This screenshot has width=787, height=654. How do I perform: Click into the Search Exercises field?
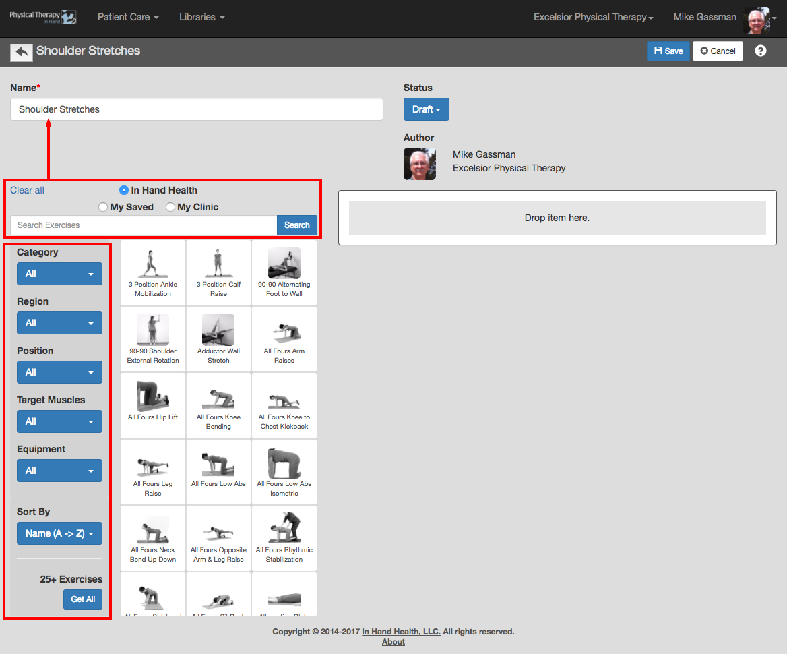[144, 225]
